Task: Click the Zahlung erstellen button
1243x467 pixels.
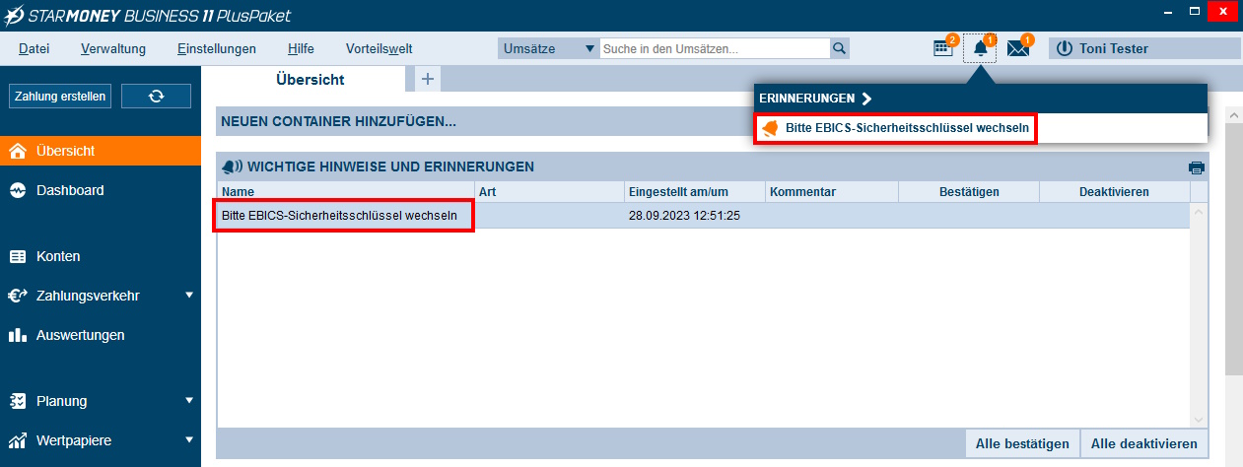Action: (x=61, y=96)
